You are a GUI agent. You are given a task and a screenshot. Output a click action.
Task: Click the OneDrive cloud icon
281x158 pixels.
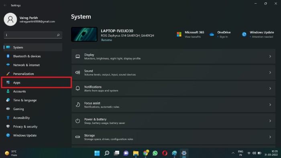[212, 34]
